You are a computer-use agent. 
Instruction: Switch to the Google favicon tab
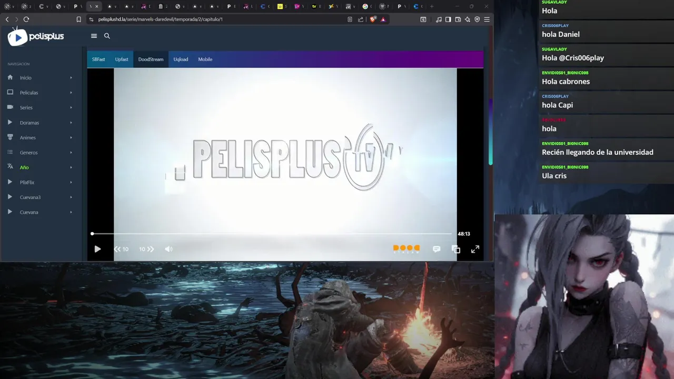pos(365,6)
